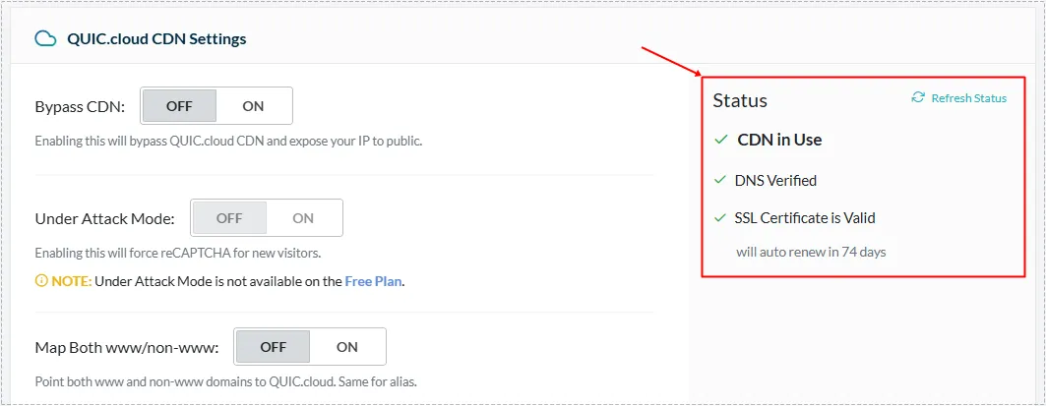Viewport: 1046px width, 406px height.
Task: Click the checkmark beside DNS Verified
Action: [719, 180]
